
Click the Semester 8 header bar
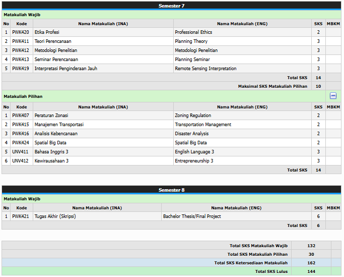point(171,190)
